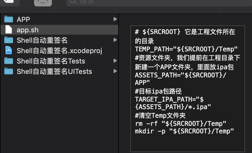Expand the Shell自动重签名UITests folder arrow

click(115, 71)
